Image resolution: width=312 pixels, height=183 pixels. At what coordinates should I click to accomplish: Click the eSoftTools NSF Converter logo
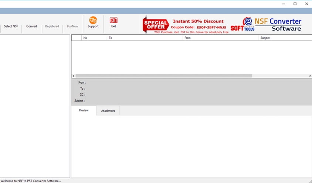266,24
